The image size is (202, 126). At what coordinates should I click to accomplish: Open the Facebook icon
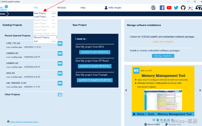click(162, 8)
